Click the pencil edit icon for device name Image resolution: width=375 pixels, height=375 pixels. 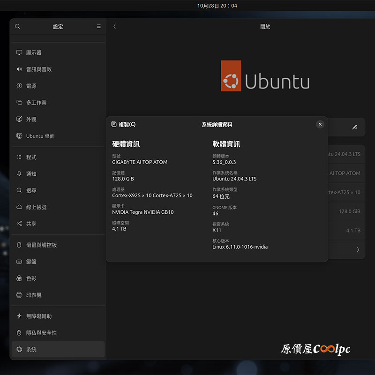355,127
